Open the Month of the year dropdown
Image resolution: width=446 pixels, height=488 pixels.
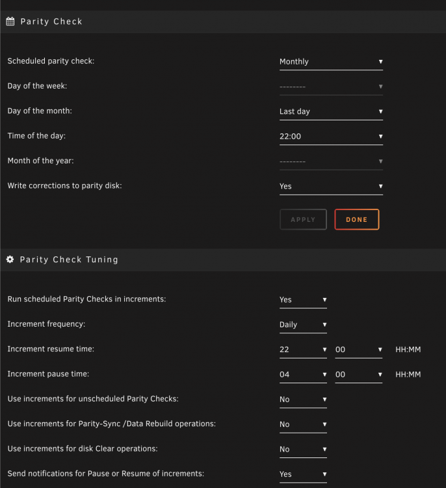click(x=331, y=161)
